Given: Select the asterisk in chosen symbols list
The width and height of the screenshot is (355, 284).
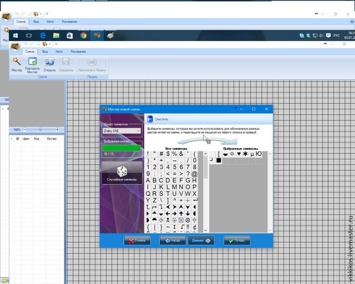Looking at the screenshot, I should (x=245, y=154).
